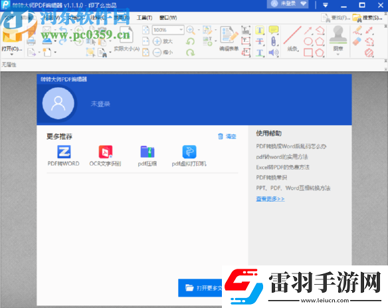Open the 工具(T) menu
Viewport: 388px width, 308px height.
(x=145, y=17)
